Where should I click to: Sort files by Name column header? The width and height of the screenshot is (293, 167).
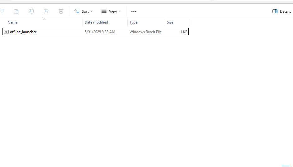coord(12,22)
